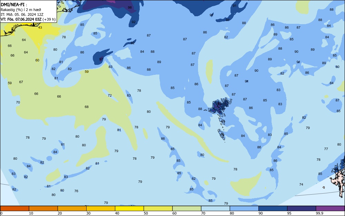Click the humidity value 76 on the map

point(76,191)
